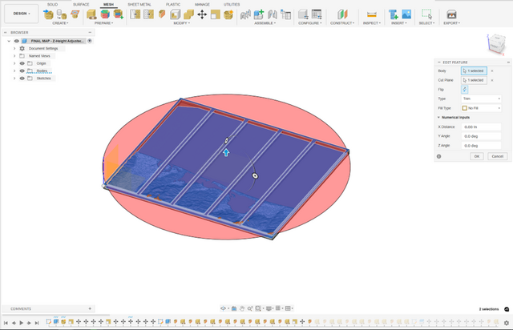
Task: Switch to the SURFACE tab
Action: [81, 4]
